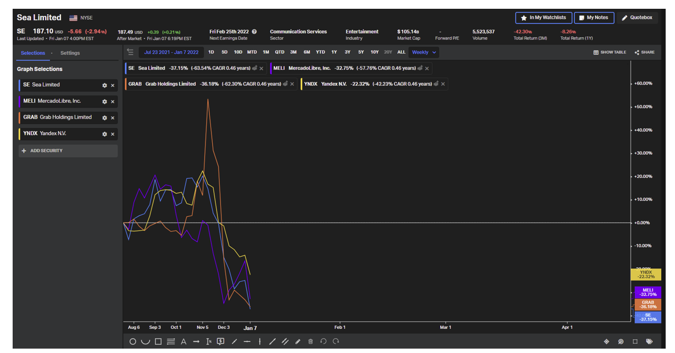Select the double-line channel tool

tap(285, 341)
